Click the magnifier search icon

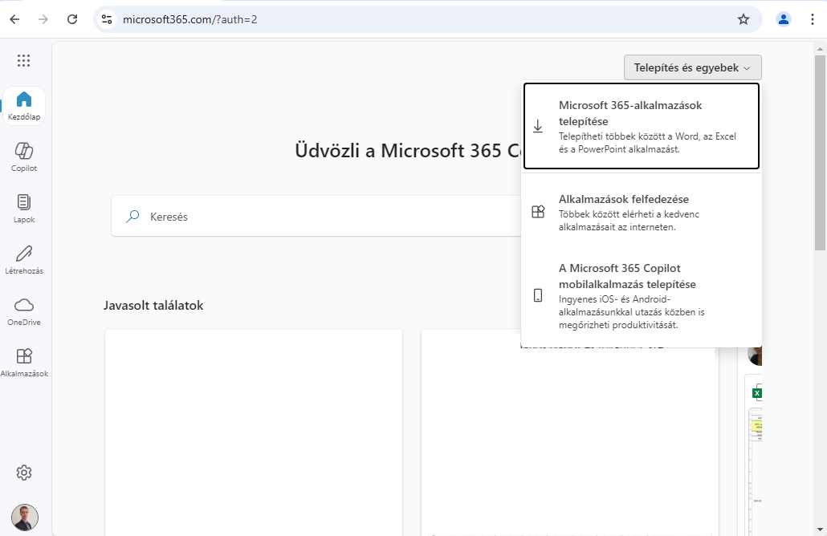132,217
